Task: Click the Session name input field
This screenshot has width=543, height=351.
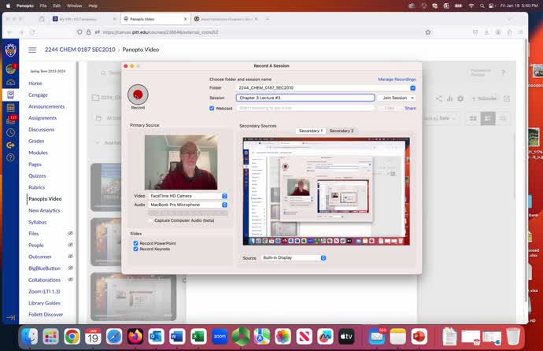Action: (305, 98)
